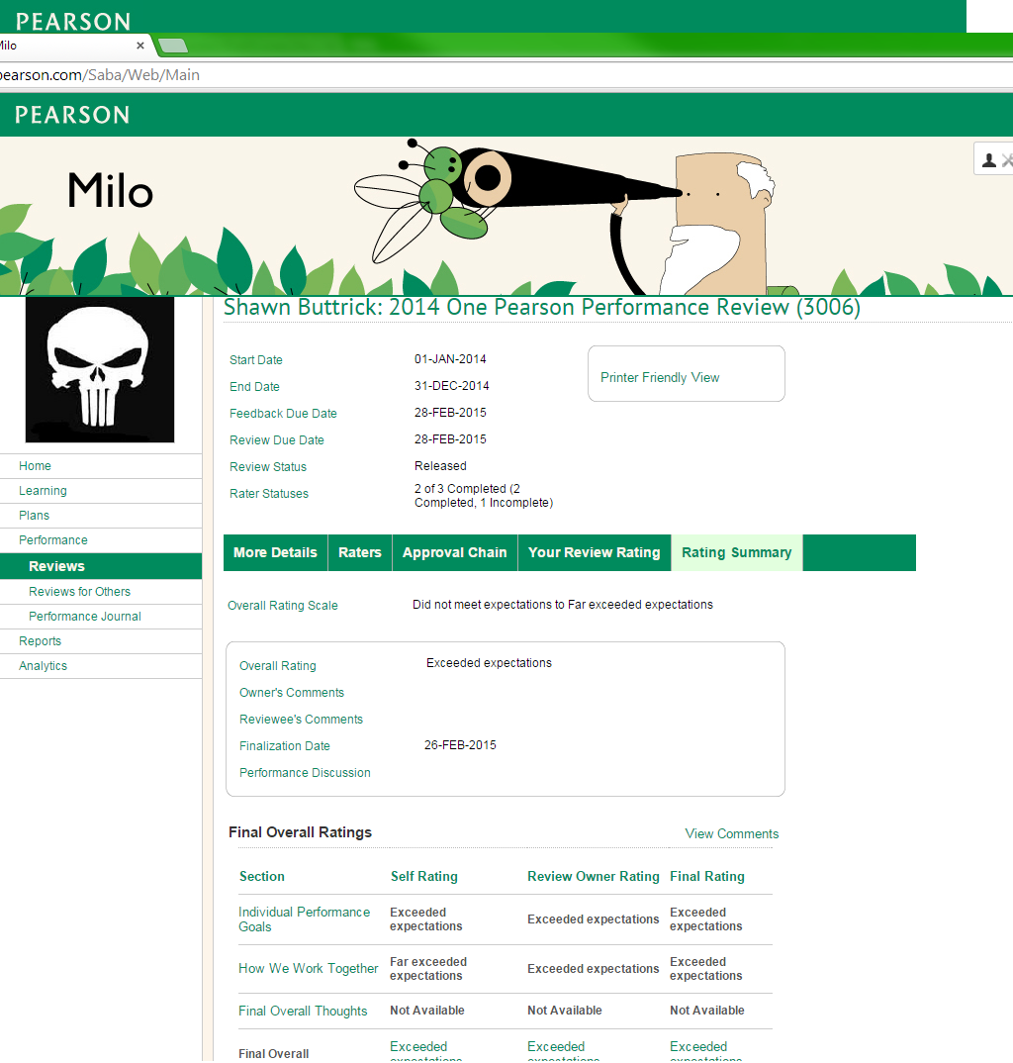1013x1063 pixels.
Task: Open Learning in the sidebar
Action: (x=43, y=491)
